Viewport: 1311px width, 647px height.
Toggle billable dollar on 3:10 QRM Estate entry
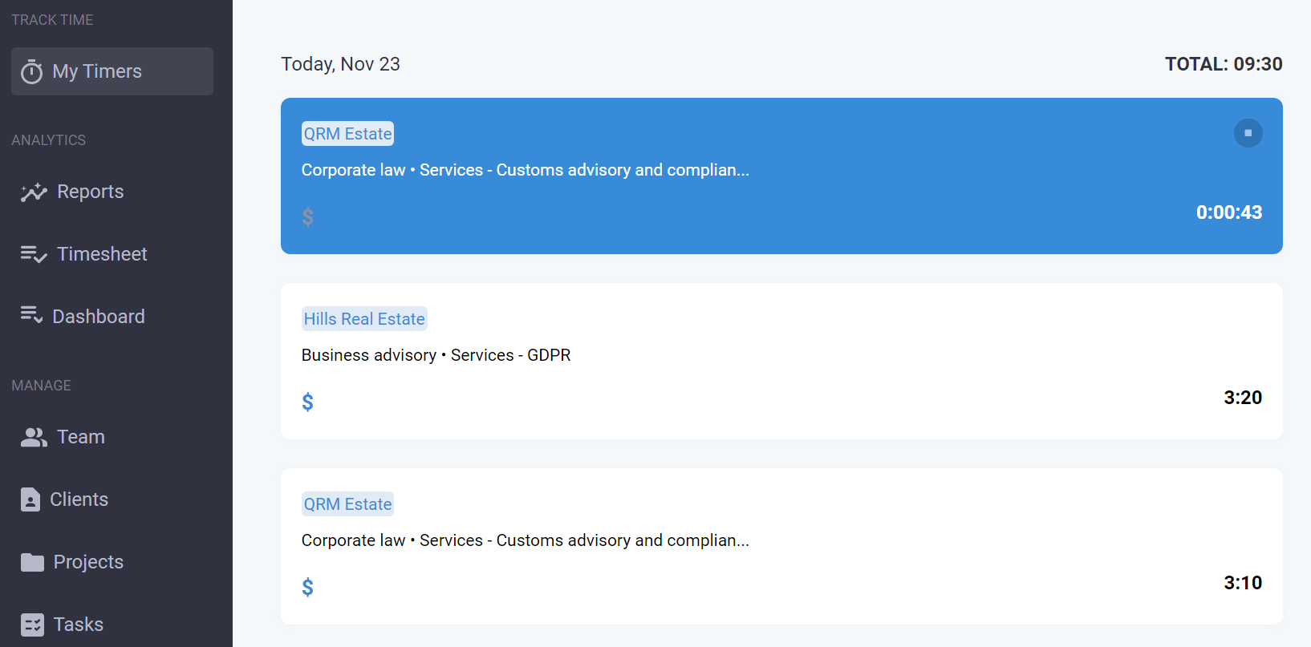[x=308, y=587]
